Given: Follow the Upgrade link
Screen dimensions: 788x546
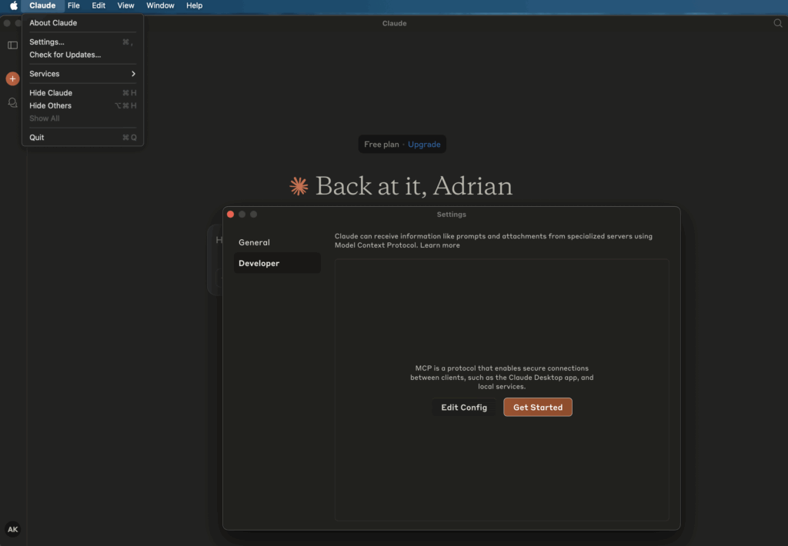Looking at the screenshot, I should [x=424, y=144].
